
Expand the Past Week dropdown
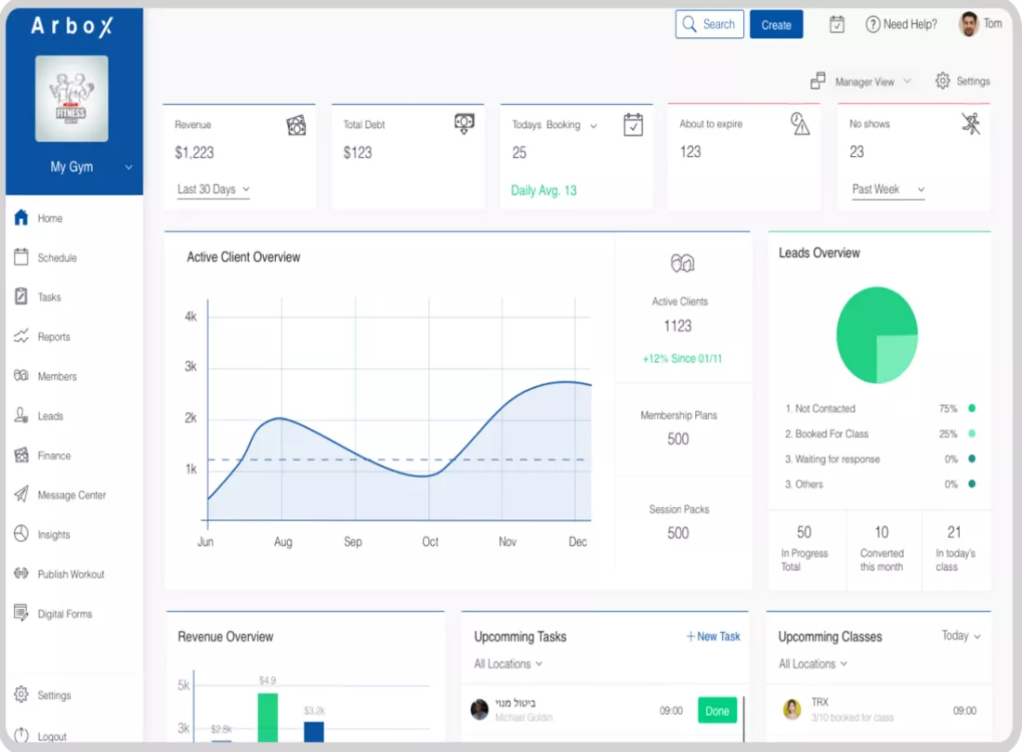coord(888,189)
